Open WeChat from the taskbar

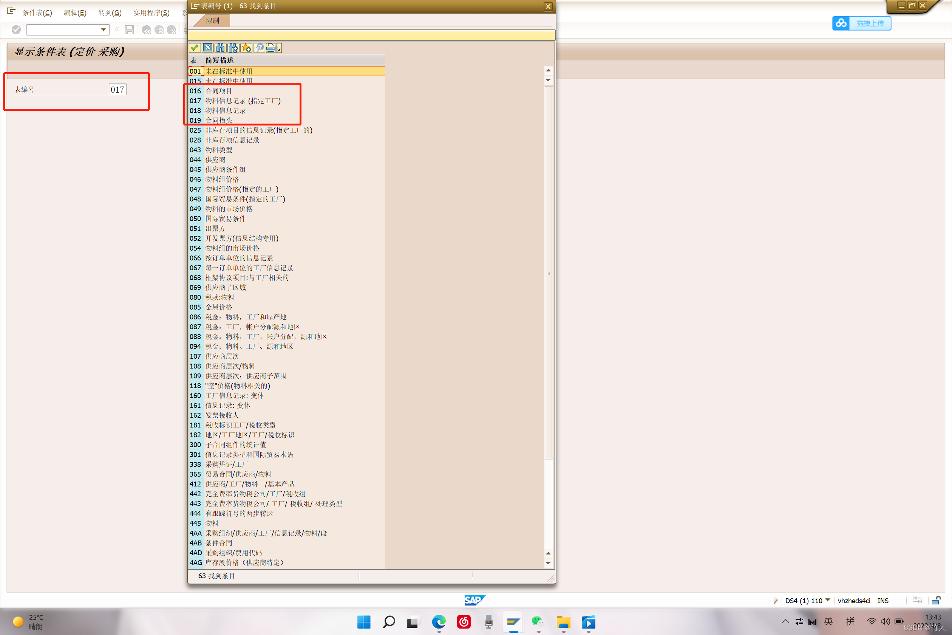(x=538, y=622)
